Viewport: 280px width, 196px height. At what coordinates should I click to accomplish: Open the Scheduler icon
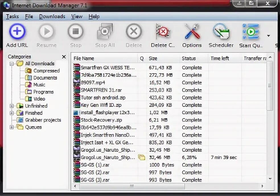tap(221, 32)
